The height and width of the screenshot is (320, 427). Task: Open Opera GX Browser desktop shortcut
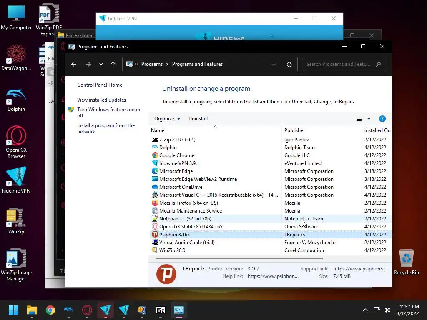[x=16, y=142]
